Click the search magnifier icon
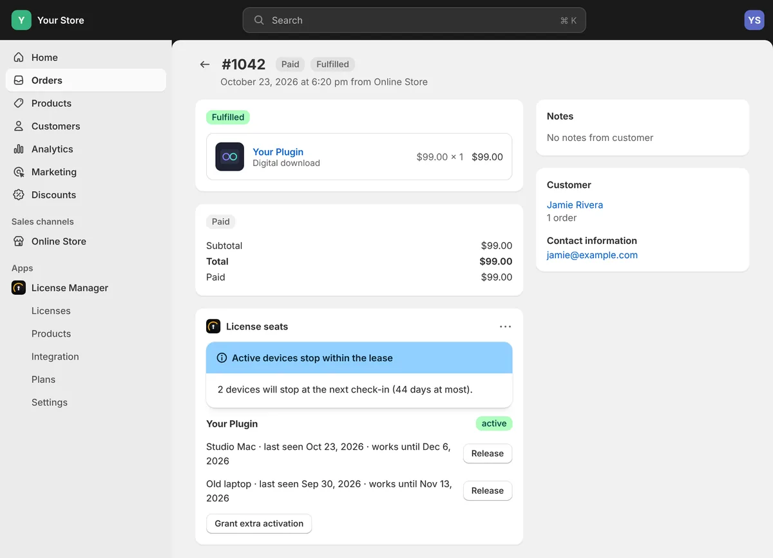 (x=259, y=20)
